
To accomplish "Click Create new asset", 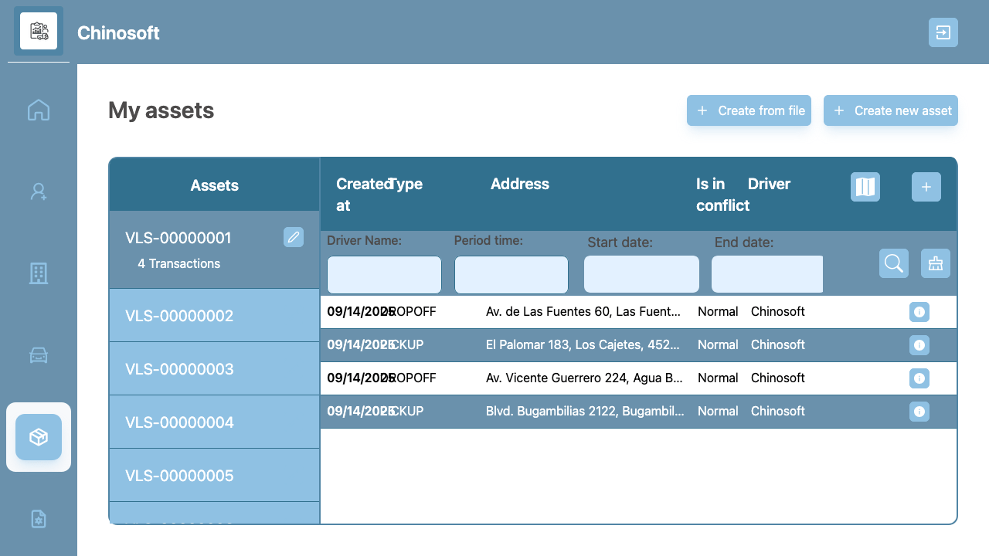I will 890,110.
